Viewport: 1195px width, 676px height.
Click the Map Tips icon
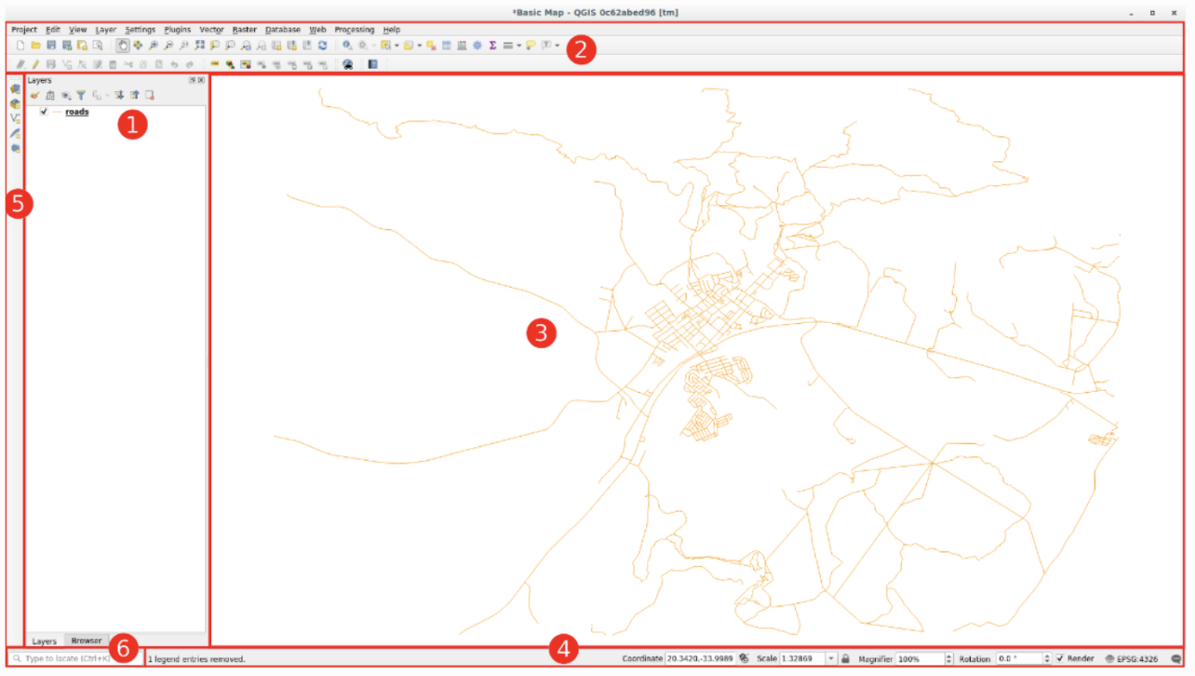pos(530,45)
